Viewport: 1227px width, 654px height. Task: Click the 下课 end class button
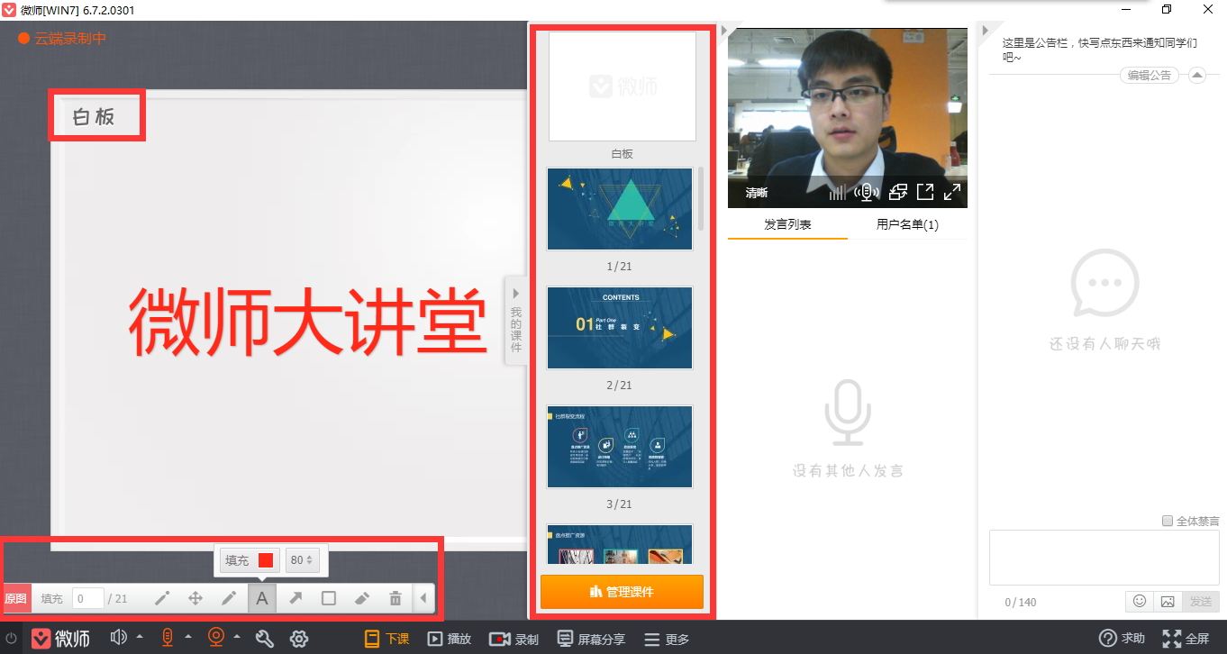coord(386,639)
